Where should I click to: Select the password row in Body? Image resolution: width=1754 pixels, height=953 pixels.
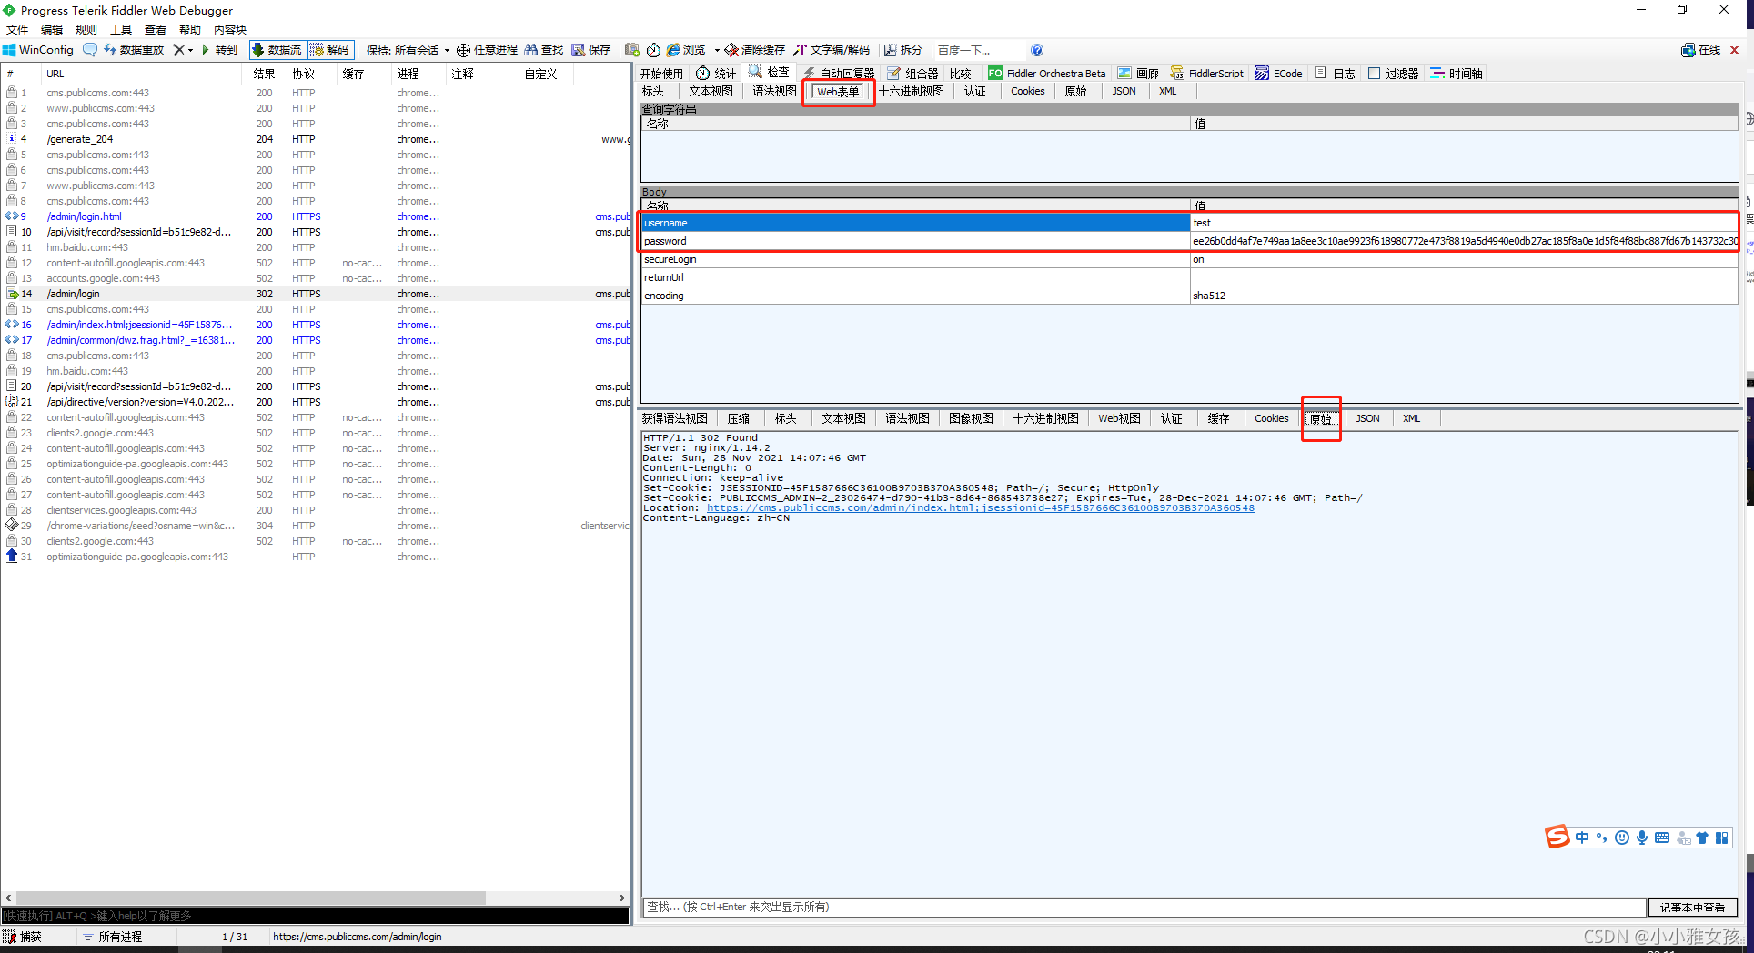1189,241
